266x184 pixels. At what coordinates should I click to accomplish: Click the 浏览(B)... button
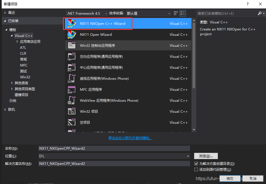pos(206,156)
